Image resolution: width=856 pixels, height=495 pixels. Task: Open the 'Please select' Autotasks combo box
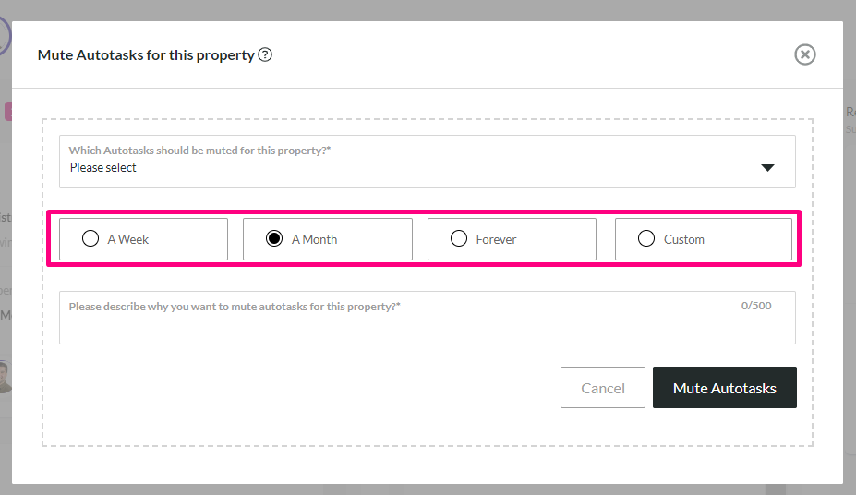point(427,162)
